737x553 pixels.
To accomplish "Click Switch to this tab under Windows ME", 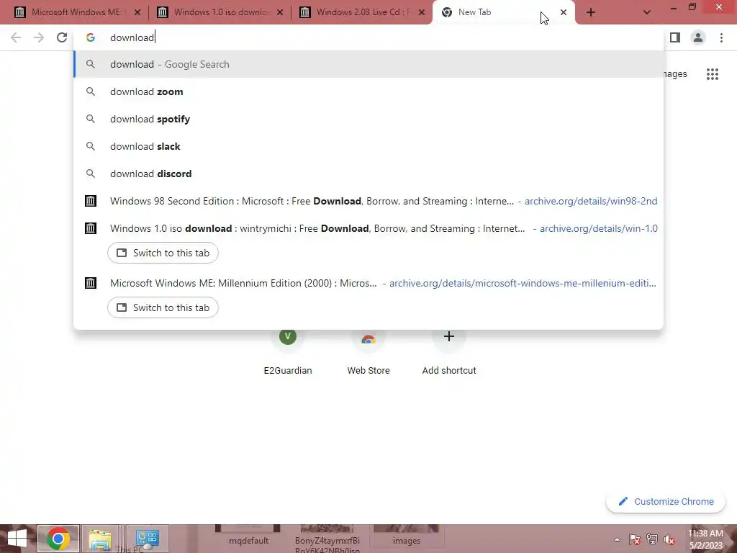I will click(x=163, y=307).
